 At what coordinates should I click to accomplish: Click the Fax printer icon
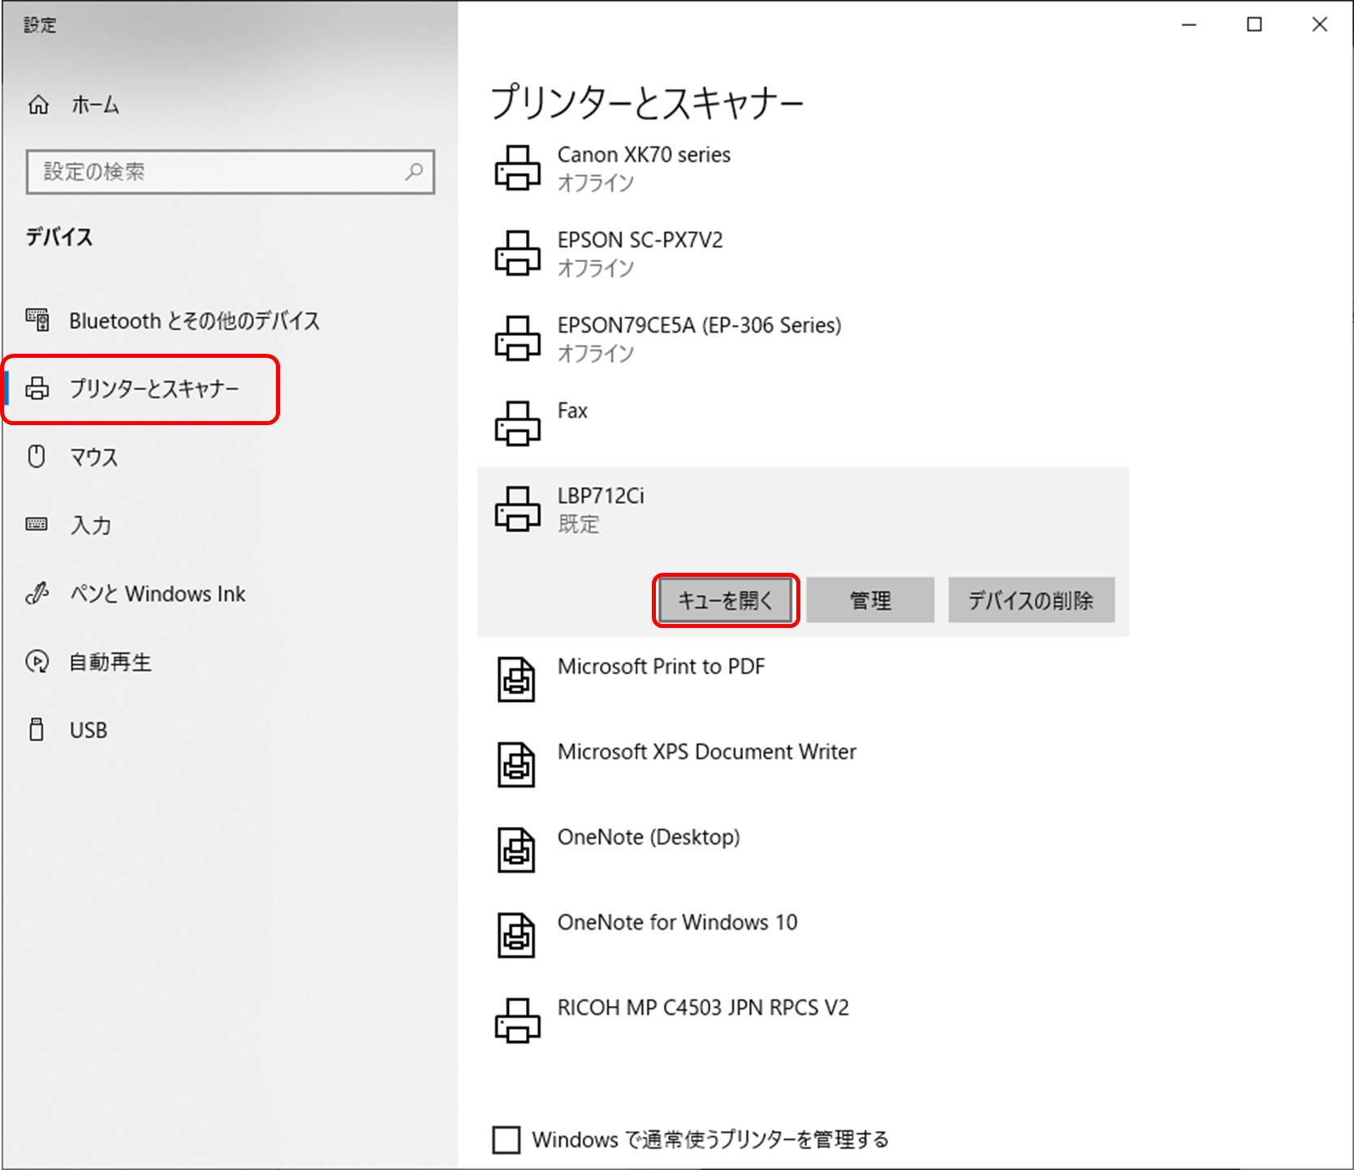point(517,424)
